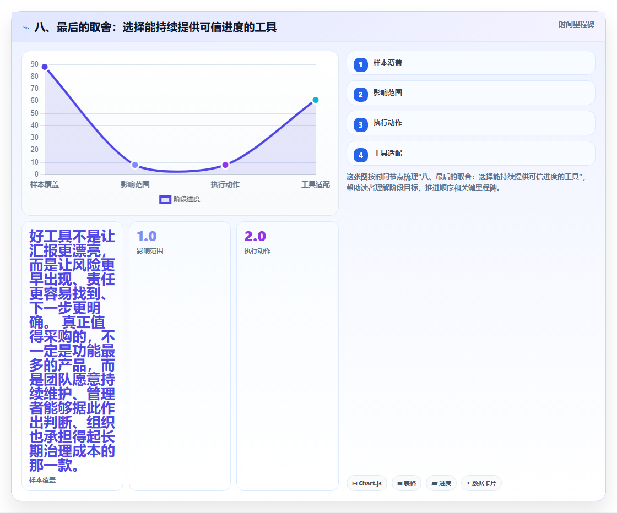Click the 样本覆盖 x-axis label
Viewport: 617px width, 513px height.
pyautogui.click(x=45, y=184)
